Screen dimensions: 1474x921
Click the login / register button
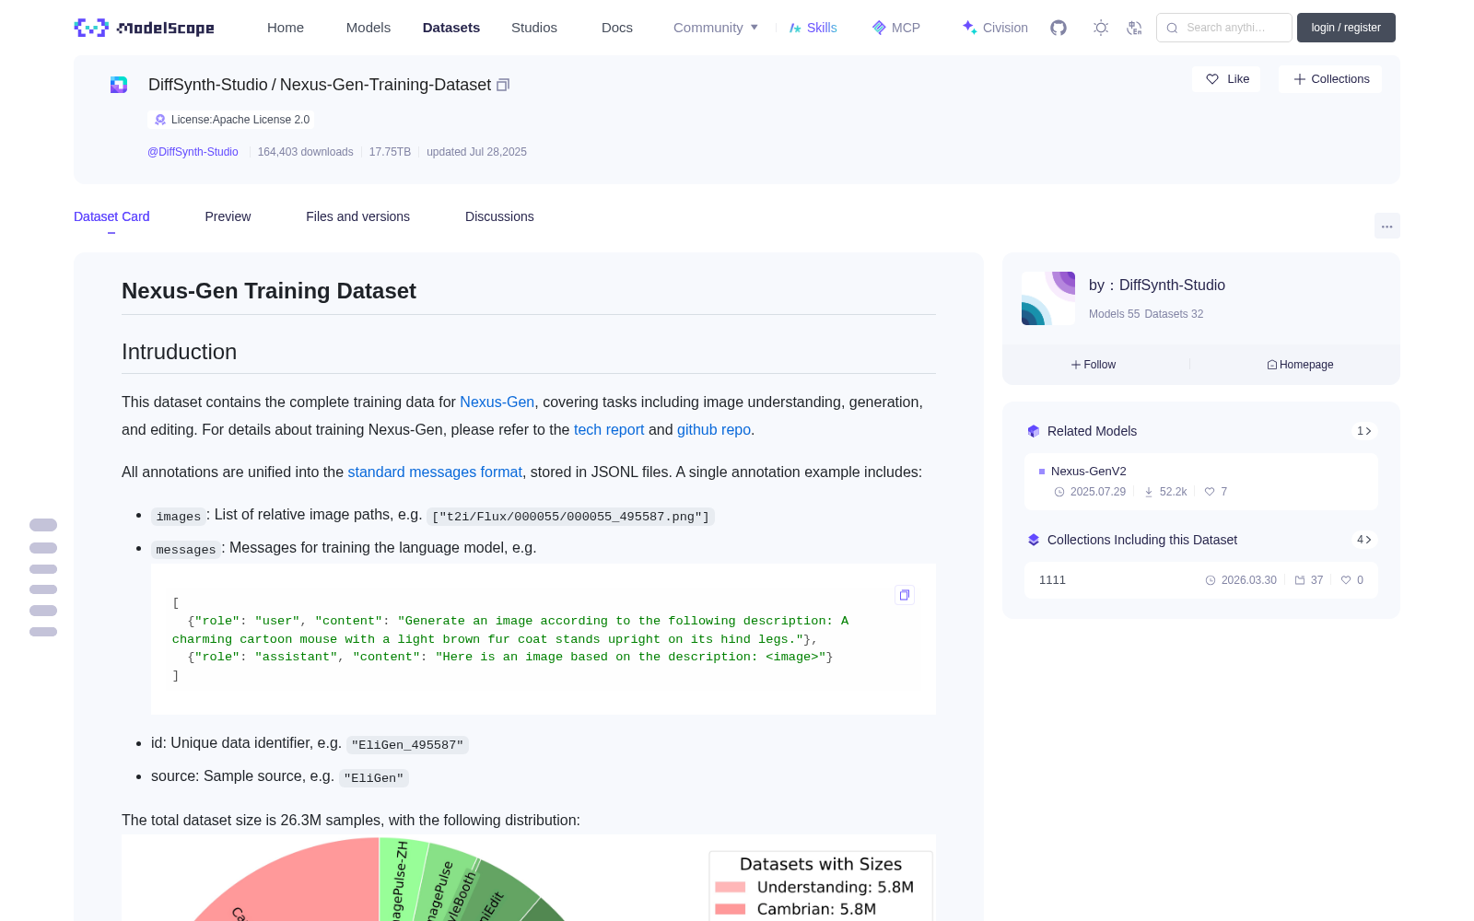click(1346, 28)
